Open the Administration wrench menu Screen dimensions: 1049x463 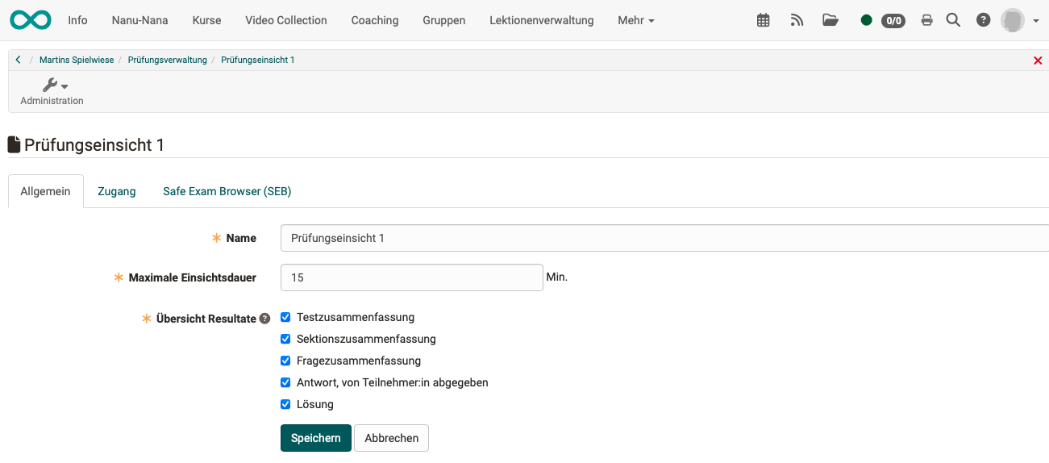pos(52,91)
